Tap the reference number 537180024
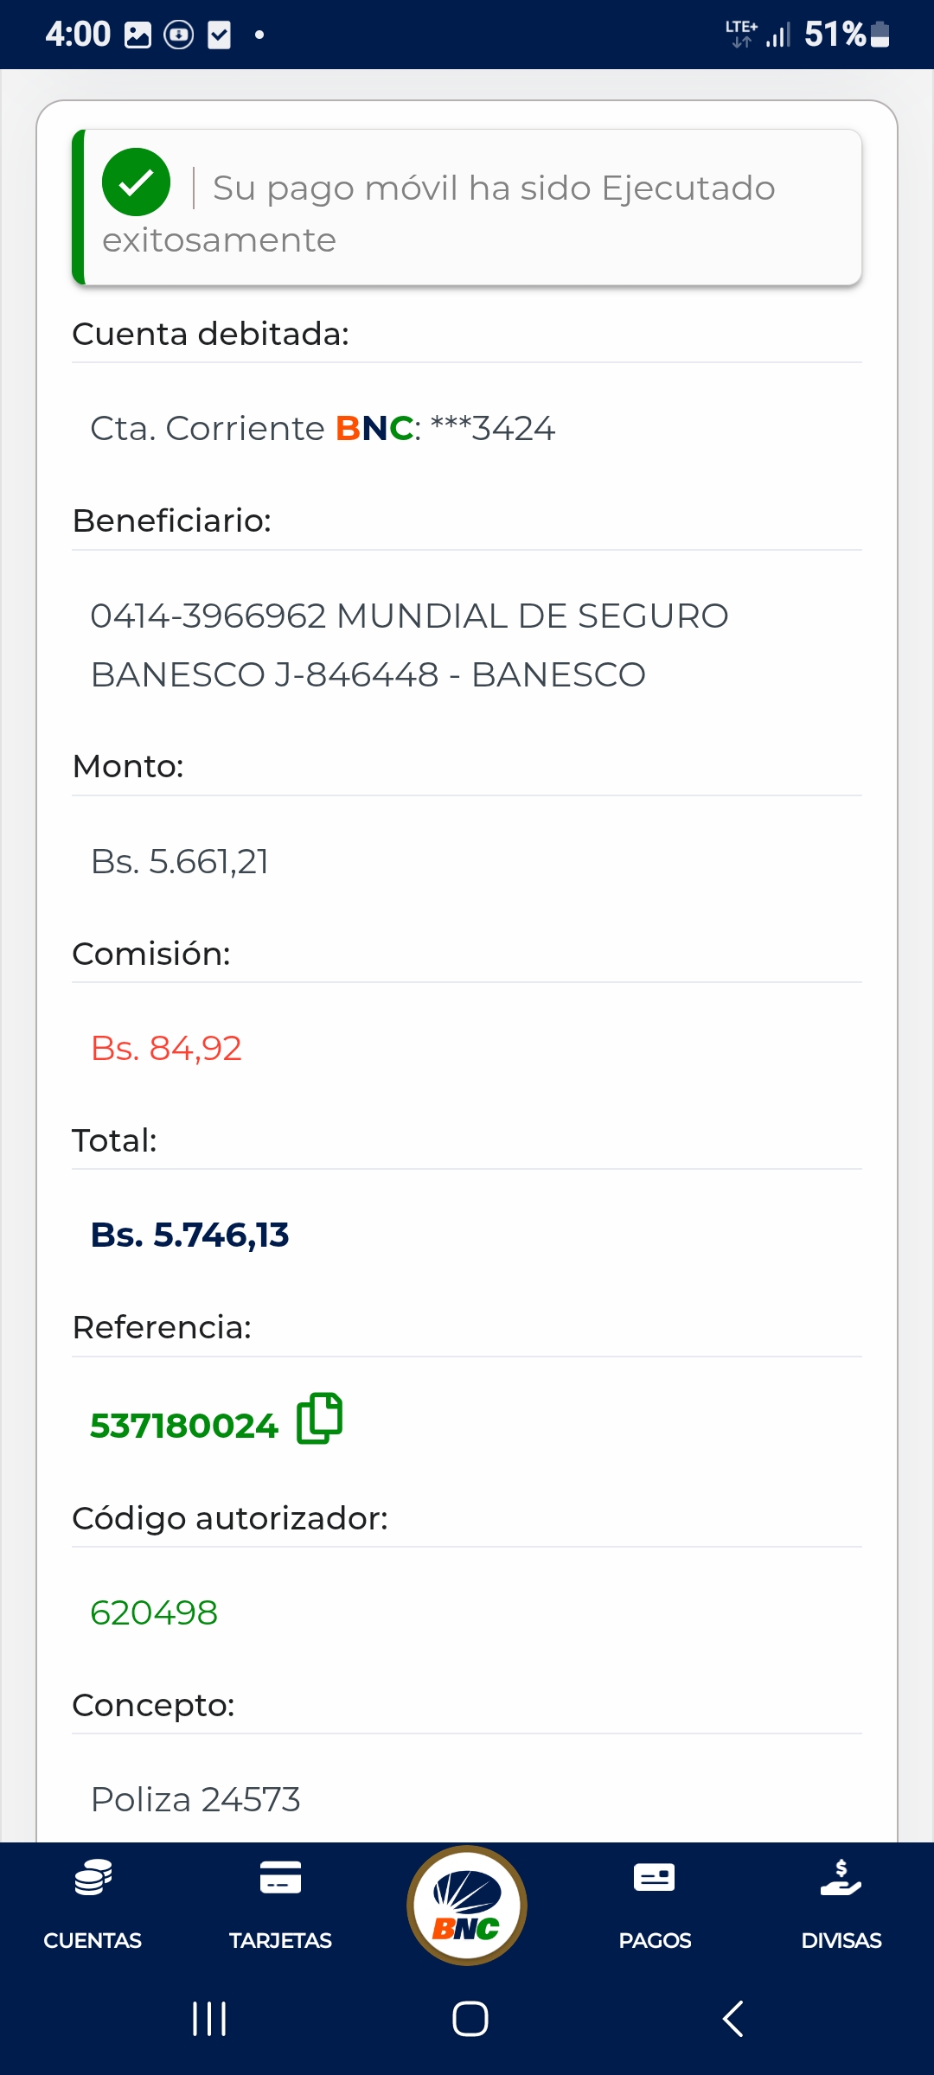 pos(184,1426)
